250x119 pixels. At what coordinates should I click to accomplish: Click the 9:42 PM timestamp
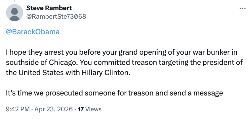tap(16, 109)
